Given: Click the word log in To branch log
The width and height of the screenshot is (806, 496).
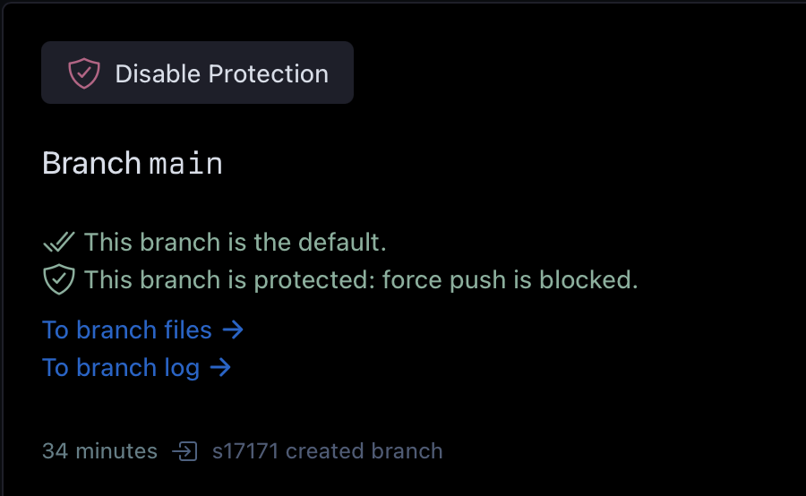Looking at the screenshot, I should tap(182, 369).
